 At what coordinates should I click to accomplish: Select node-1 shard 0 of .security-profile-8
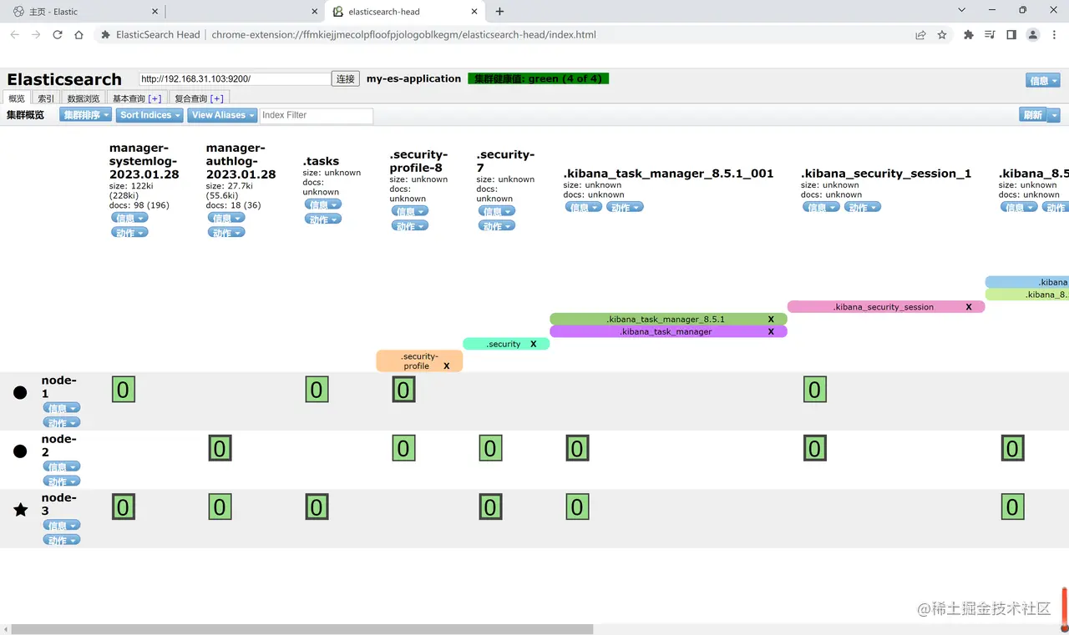point(403,390)
